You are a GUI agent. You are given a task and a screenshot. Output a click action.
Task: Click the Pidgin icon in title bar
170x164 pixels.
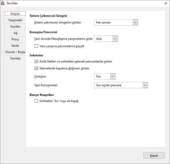(x=3, y=3)
